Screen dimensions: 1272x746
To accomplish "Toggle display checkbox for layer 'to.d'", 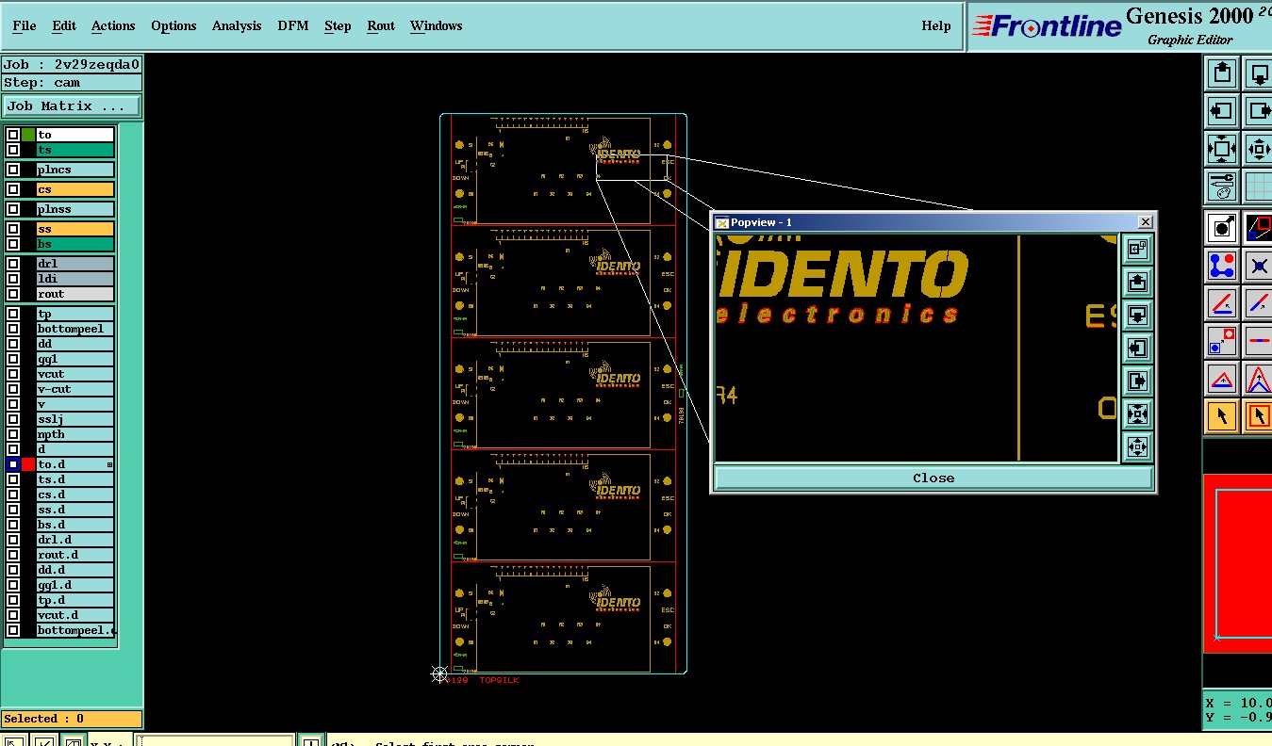I will click(x=13, y=464).
